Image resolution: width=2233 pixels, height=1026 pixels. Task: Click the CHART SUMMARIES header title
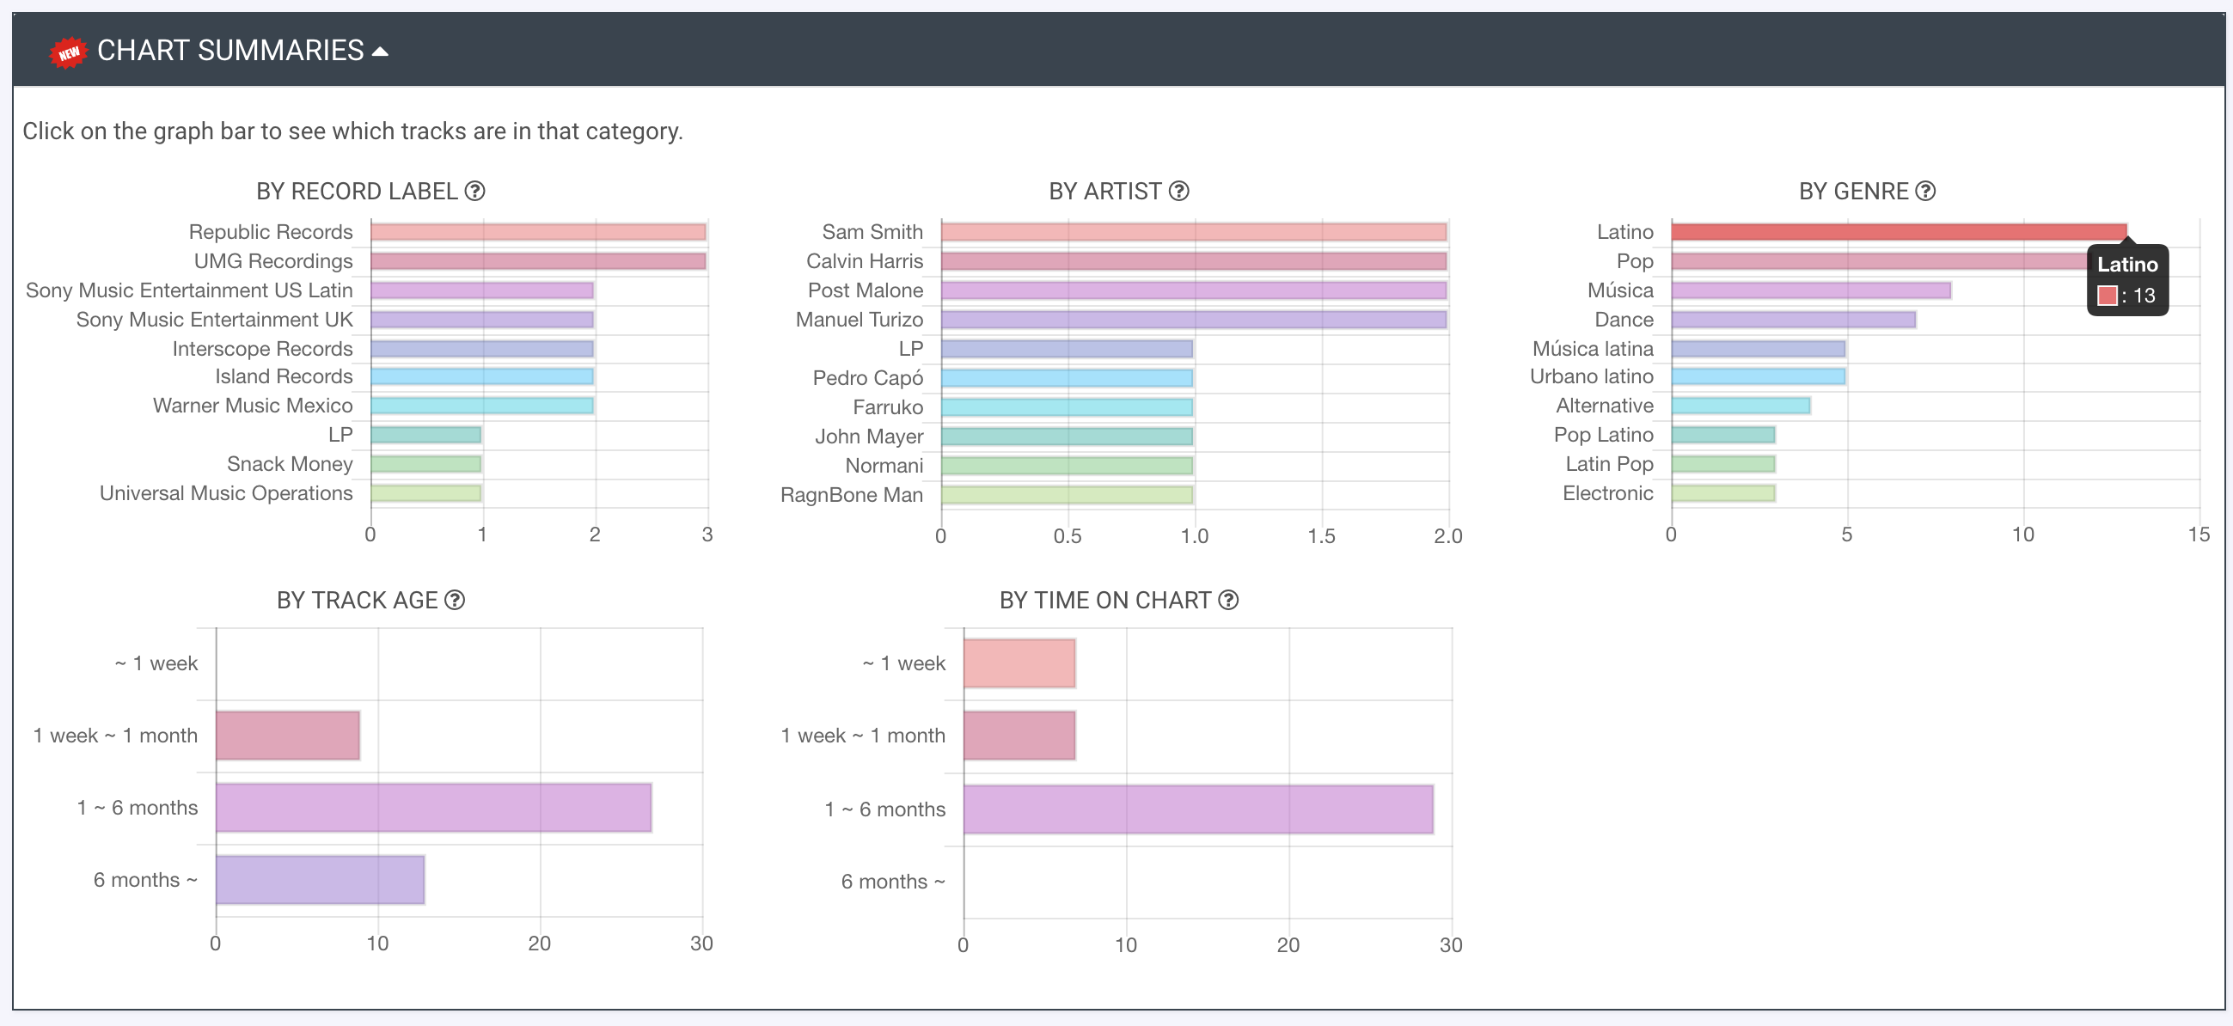[229, 50]
